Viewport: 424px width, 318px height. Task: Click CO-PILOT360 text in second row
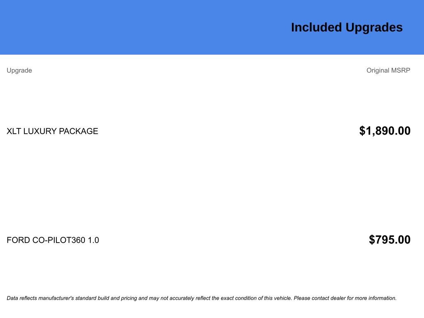59,240
